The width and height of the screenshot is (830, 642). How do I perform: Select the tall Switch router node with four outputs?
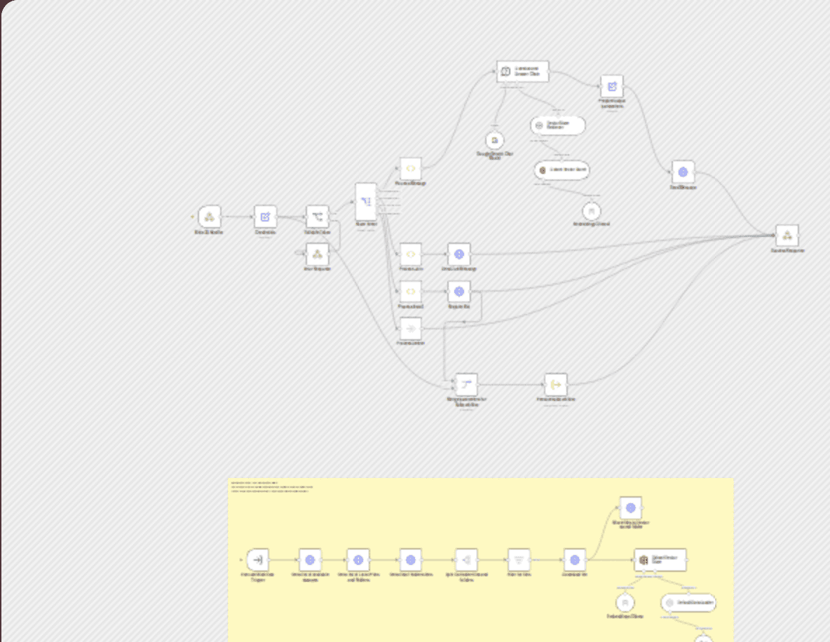pyautogui.click(x=366, y=202)
